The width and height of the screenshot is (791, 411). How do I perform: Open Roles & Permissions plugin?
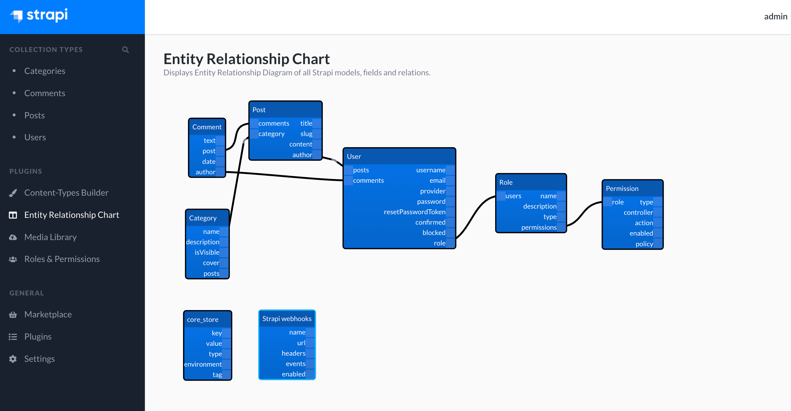63,259
